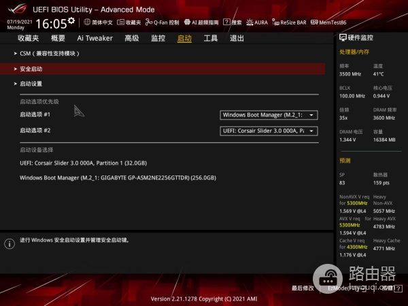
Task: Click the 硬件监控 monitor icon
Action: click(x=343, y=37)
